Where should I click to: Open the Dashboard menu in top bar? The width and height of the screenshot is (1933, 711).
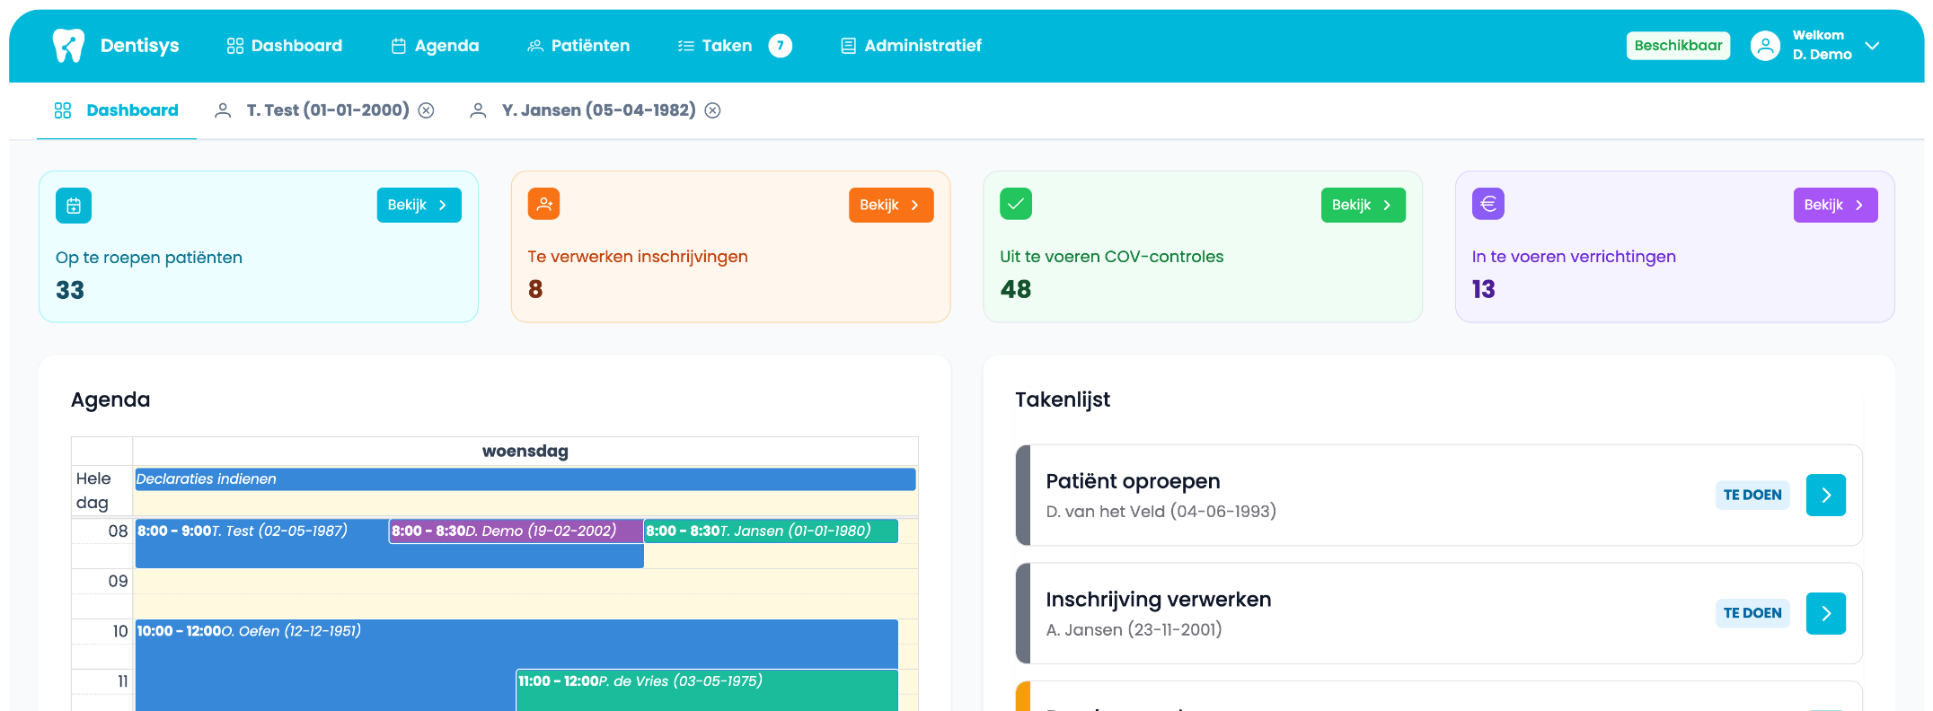pos(285,46)
